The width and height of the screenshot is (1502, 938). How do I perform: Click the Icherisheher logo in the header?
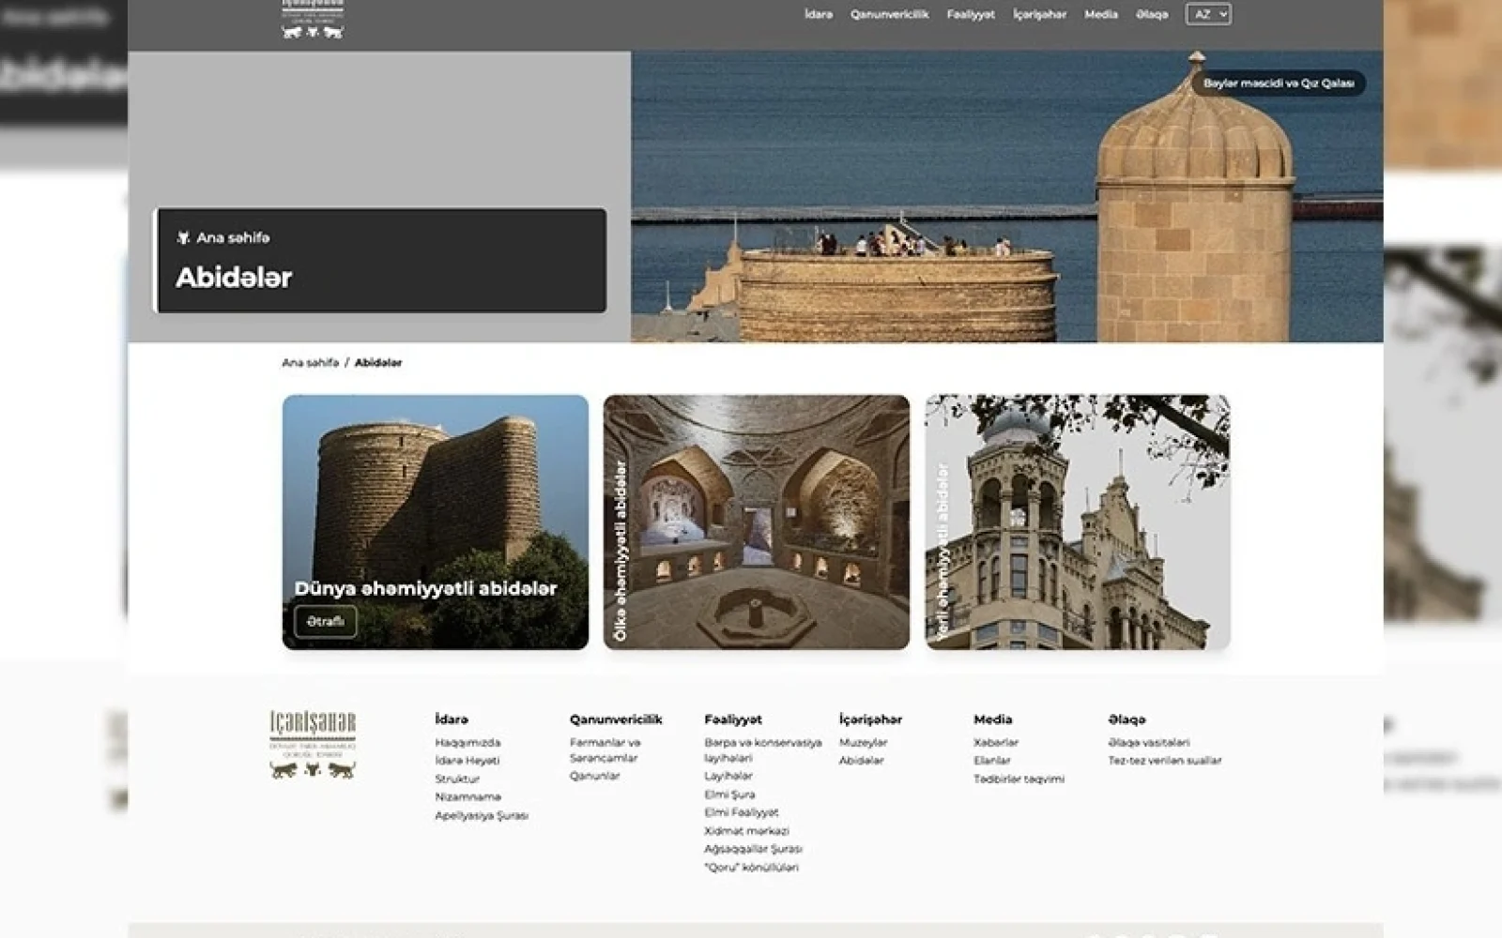pyautogui.click(x=313, y=20)
